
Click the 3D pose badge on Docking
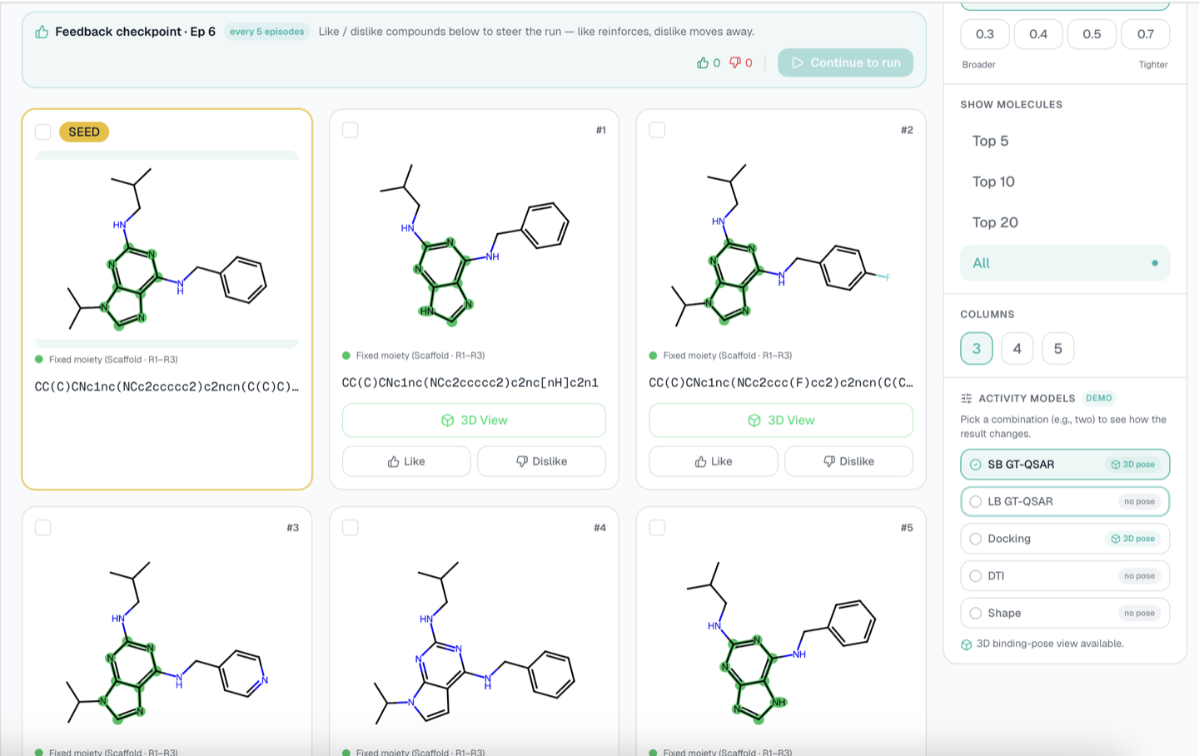point(1133,539)
